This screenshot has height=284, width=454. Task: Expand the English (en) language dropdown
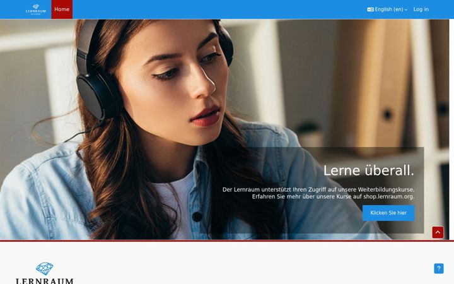(x=387, y=9)
